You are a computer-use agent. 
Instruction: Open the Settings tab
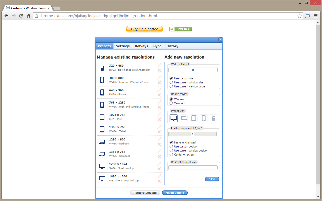click(x=123, y=46)
